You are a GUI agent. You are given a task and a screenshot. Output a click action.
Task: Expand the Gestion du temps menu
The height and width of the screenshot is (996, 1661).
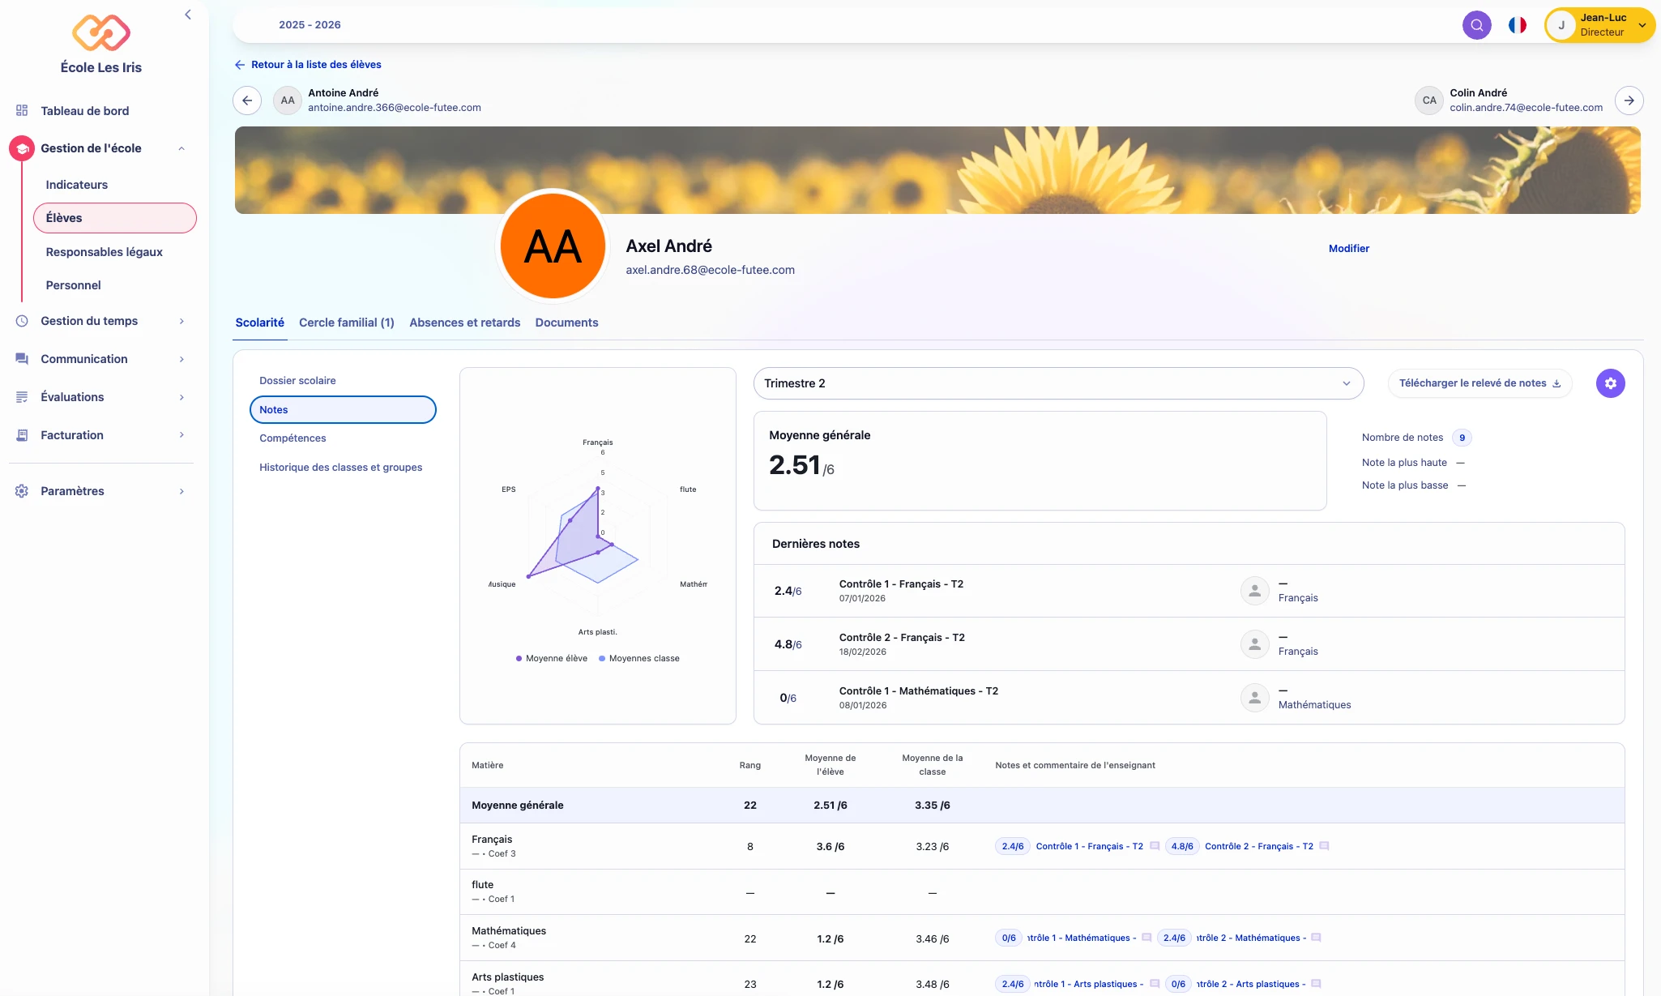tap(100, 321)
